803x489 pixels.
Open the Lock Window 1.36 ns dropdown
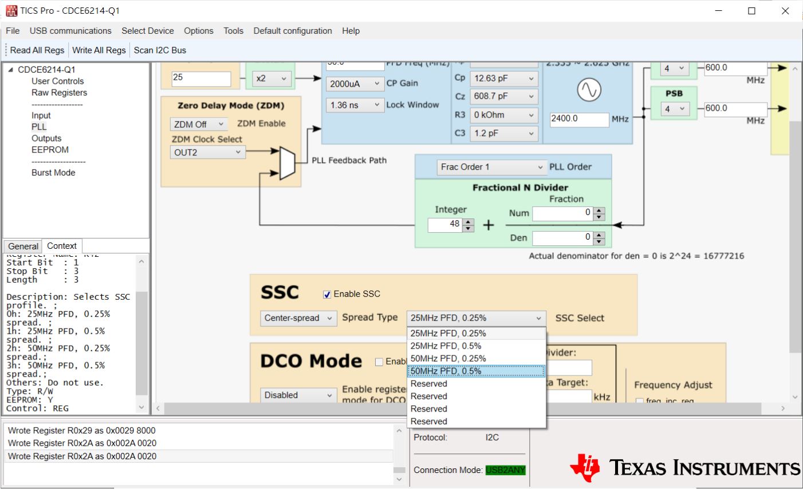pos(355,105)
